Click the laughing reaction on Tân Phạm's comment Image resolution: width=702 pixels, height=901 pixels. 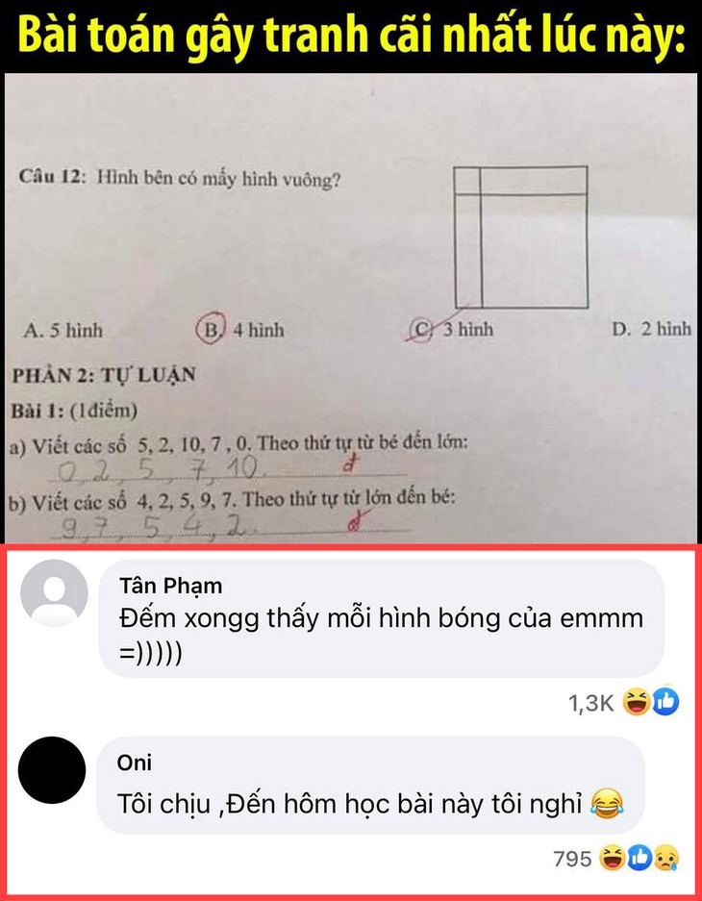pos(638,702)
